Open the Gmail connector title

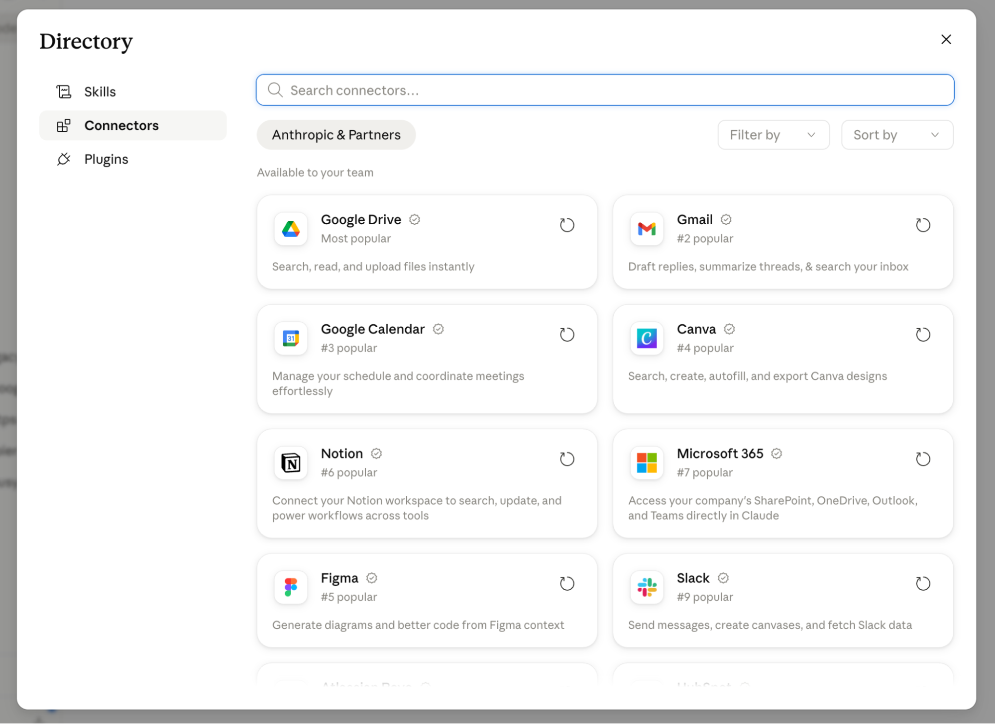point(694,219)
